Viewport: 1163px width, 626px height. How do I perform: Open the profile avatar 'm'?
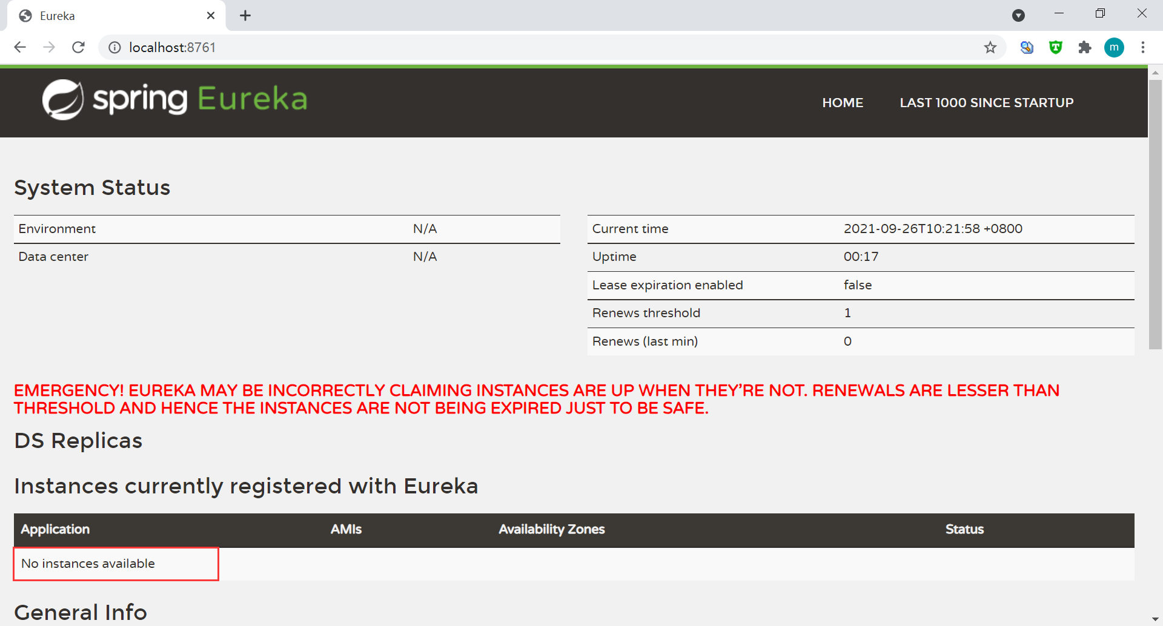click(x=1114, y=47)
